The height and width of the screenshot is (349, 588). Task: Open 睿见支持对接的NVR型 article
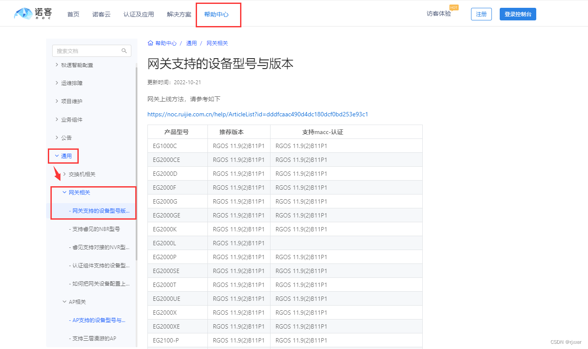pyautogui.click(x=99, y=247)
